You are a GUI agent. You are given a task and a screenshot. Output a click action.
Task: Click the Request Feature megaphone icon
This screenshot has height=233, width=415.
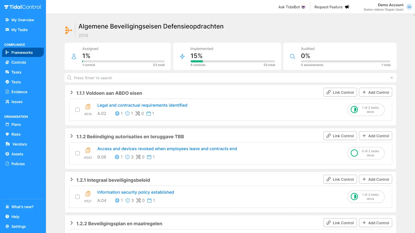[x=347, y=7]
